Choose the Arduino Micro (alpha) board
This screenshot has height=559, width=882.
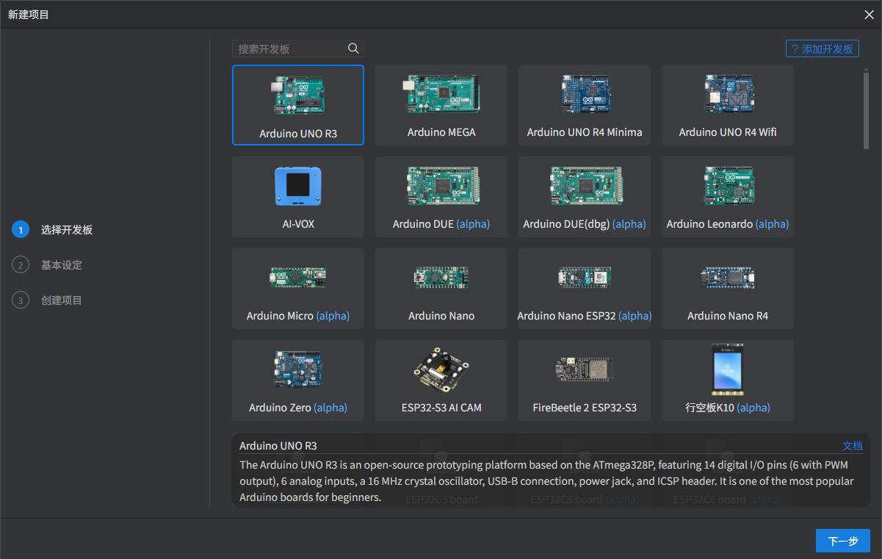coord(298,289)
